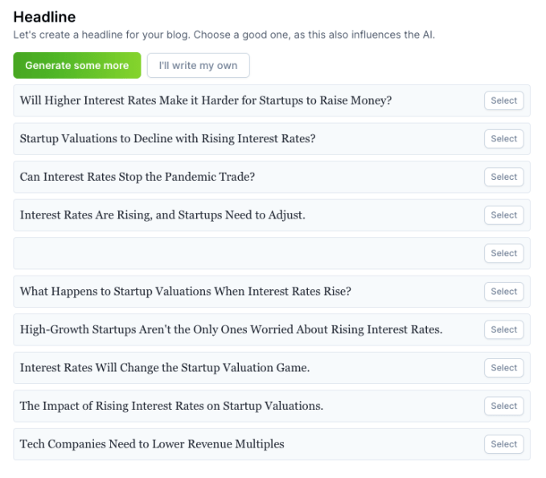This screenshot has width=546, height=478.
Task: Choose Select beside 'Startup Valuation Game' headline
Action: click(x=503, y=368)
